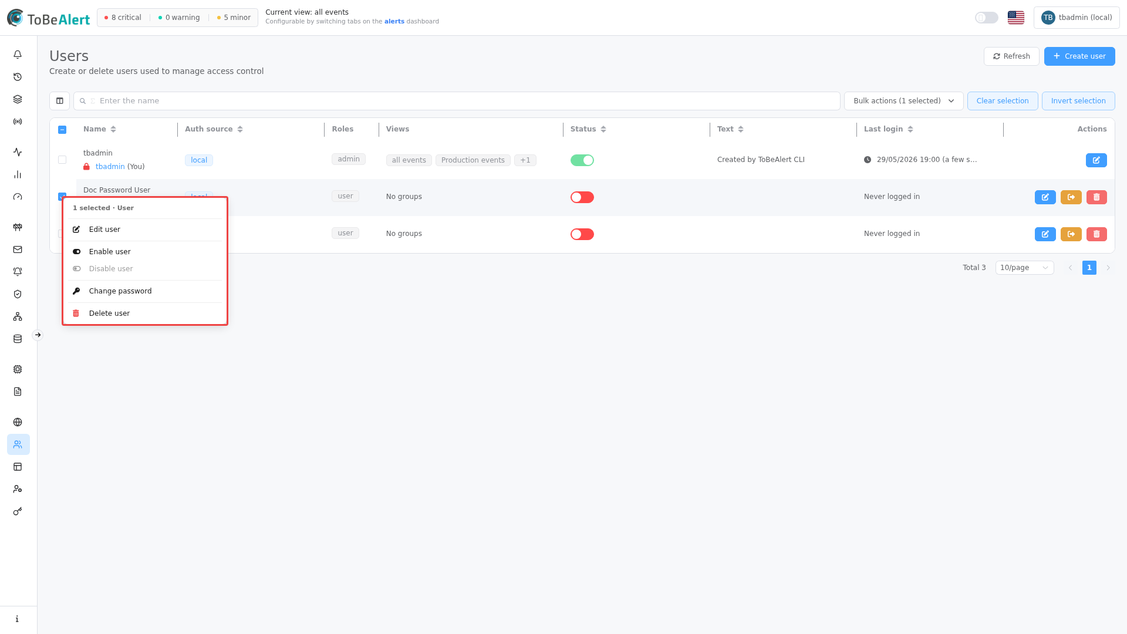Open the broadcast signal icon in sidebar

pos(18,122)
